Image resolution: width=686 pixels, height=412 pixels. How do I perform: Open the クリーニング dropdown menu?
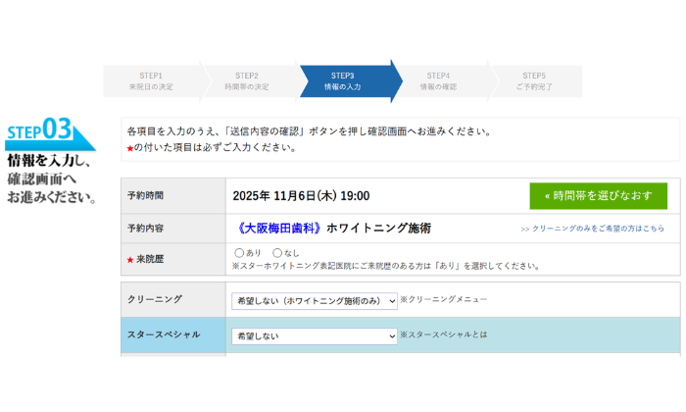(314, 301)
